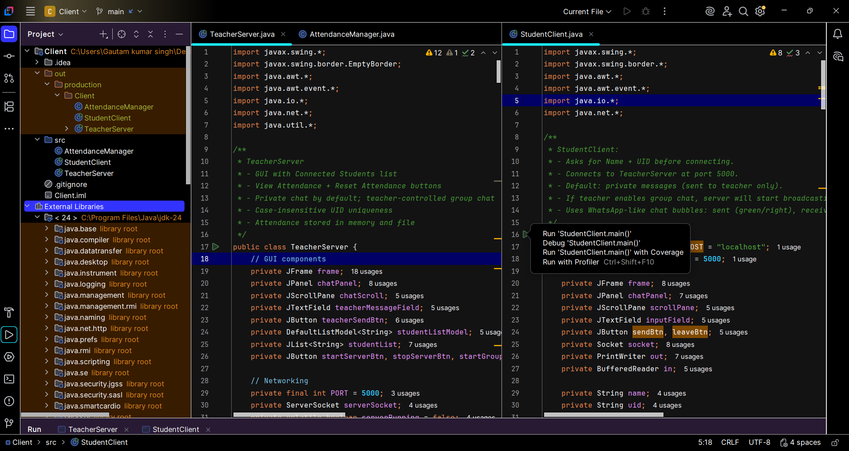Open Search Everywhere magnifier
Viewport: 849px width, 451px height.
click(x=743, y=12)
